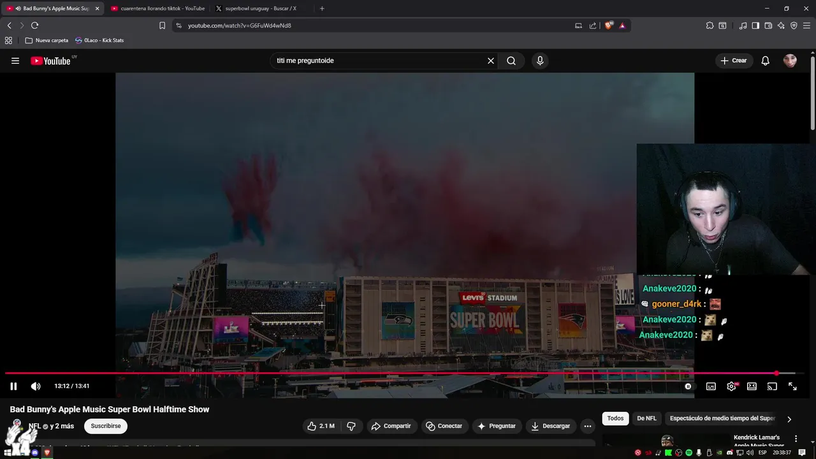816x459 pixels.
Task: Open the NFL channel name link
Action: 34,426
